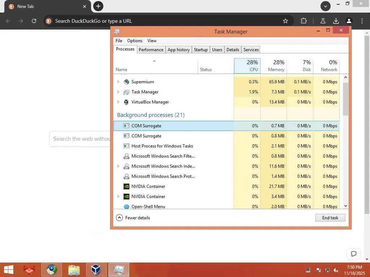Click the Microsoft Windows Search Protocol icon
The height and width of the screenshot is (277, 370).
(126, 176)
